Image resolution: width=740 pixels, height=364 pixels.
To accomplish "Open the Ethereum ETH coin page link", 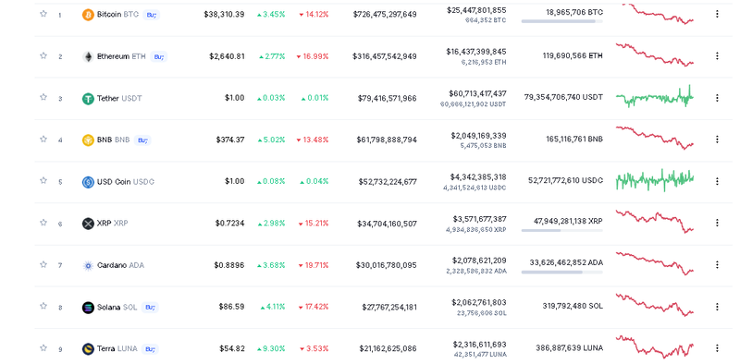I will pyautogui.click(x=121, y=56).
